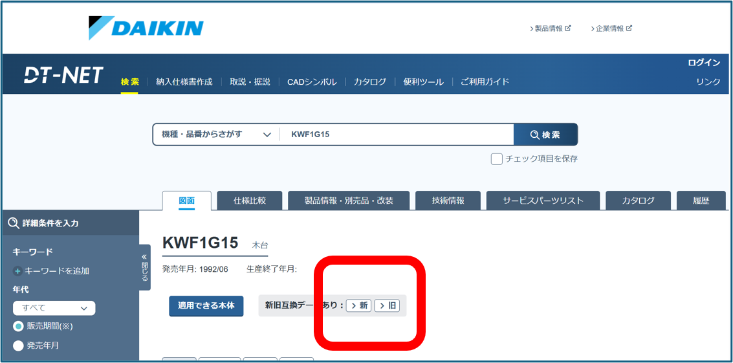Click the ログイン link
733x363 pixels.
(704, 63)
